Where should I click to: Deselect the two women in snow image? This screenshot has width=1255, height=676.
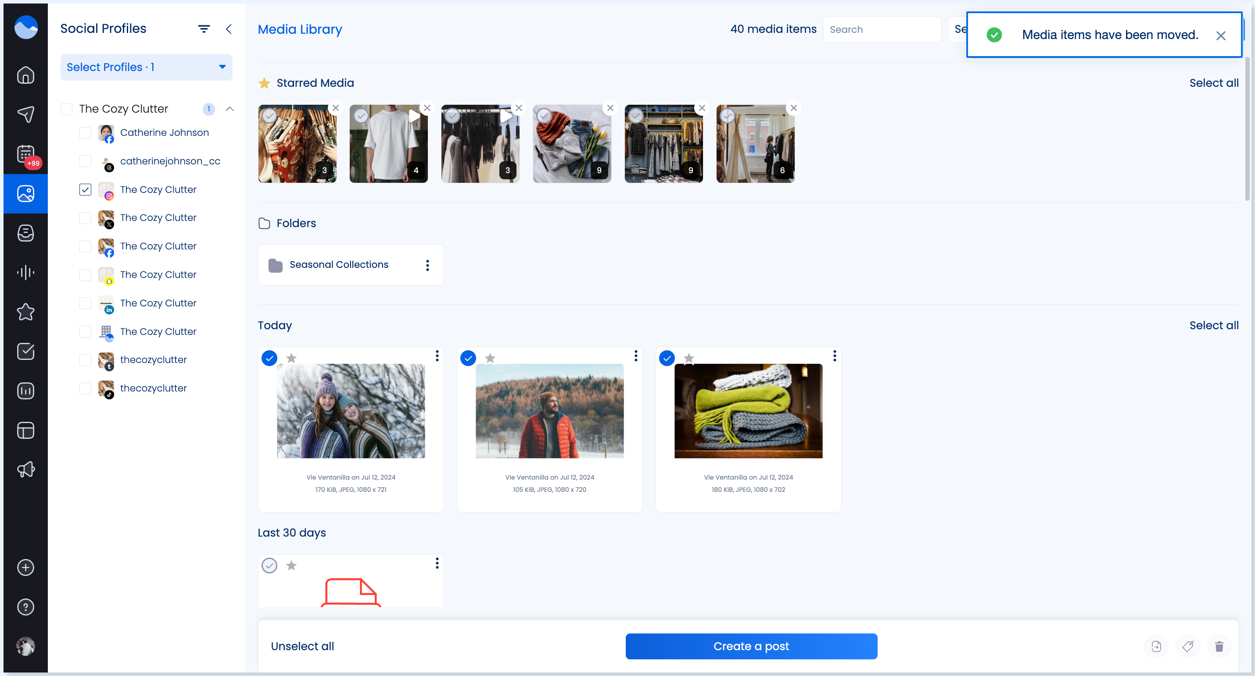[269, 358]
